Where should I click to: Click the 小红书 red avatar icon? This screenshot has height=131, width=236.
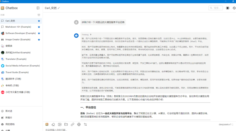(2, 92)
